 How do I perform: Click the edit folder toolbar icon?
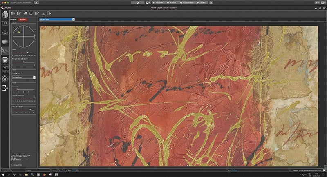point(37,13)
